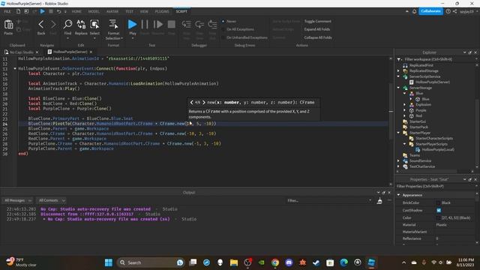Viewport: 480px width, 270px height.
Task: Select Teams service in Explorer
Action: pyautogui.click(x=415, y=155)
